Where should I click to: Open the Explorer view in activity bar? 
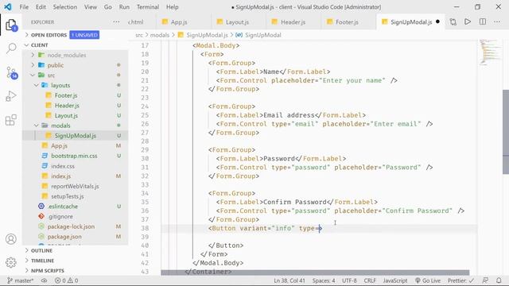[11, 25]
